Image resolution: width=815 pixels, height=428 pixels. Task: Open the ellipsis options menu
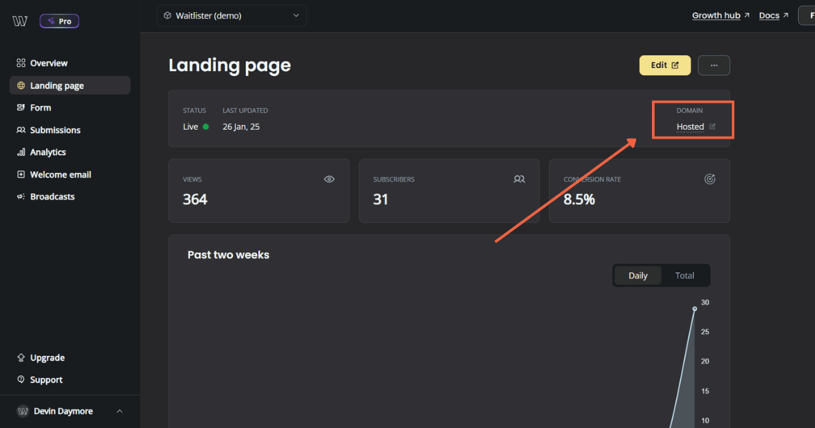[714, 65]
